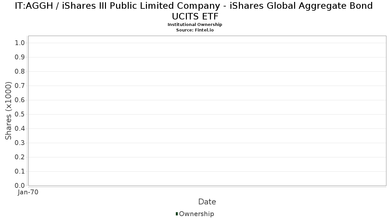The width and height of the screenshot is (390, 219).
Task: Click the Ownership legend label
Action: tap(196, 214)
